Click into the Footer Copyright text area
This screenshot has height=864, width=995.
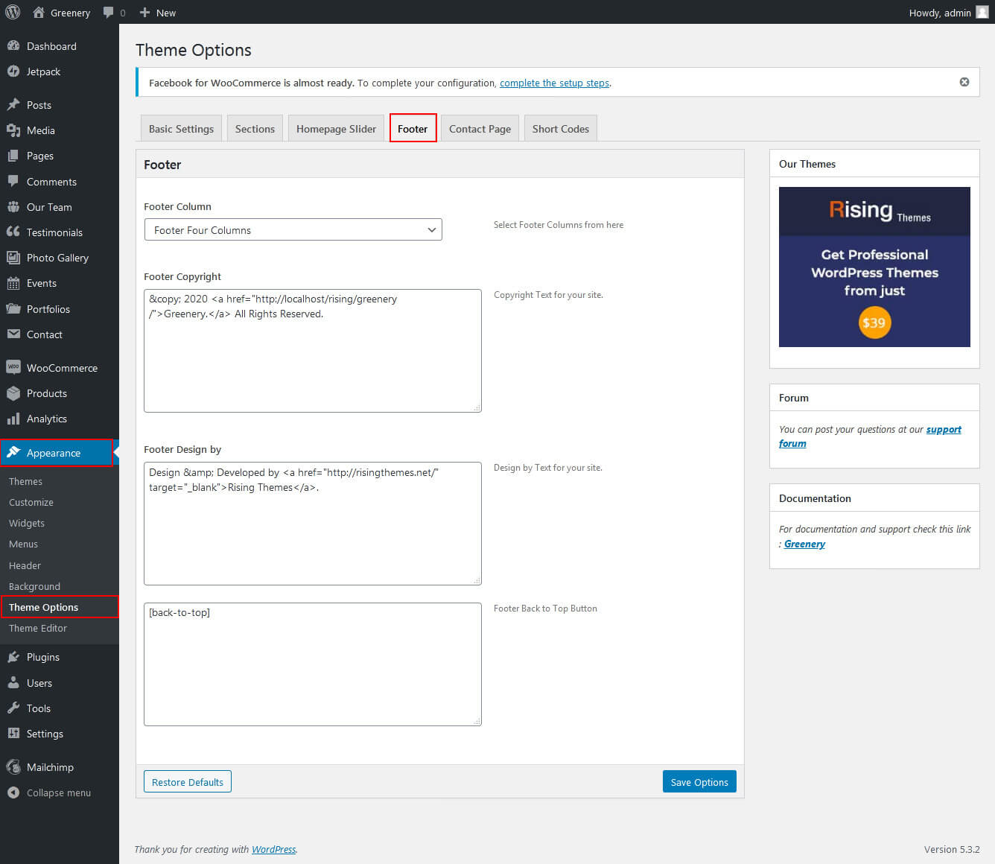(312, 358)
